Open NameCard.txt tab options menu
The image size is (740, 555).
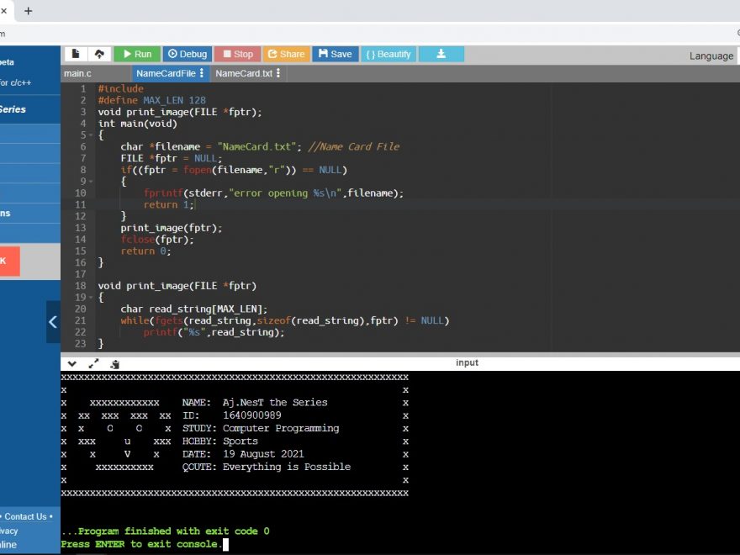coord(278,73)
